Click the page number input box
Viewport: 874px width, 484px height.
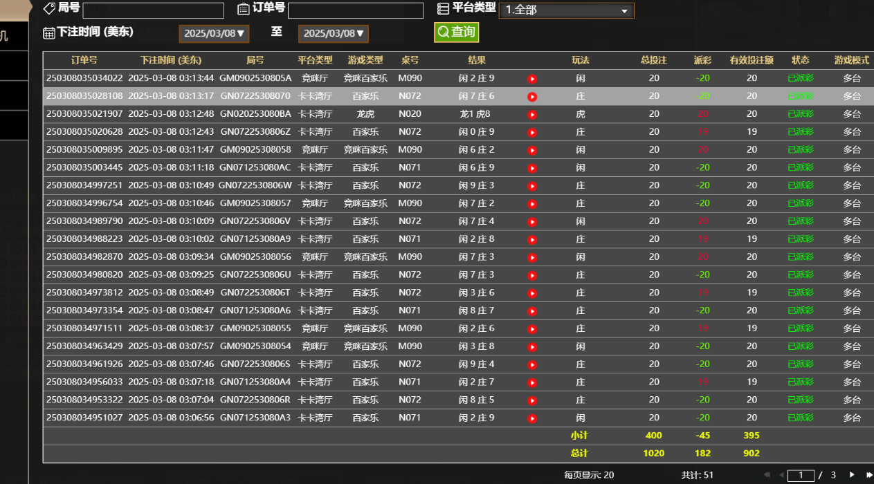pyautogui.click(x=801, y=475)
